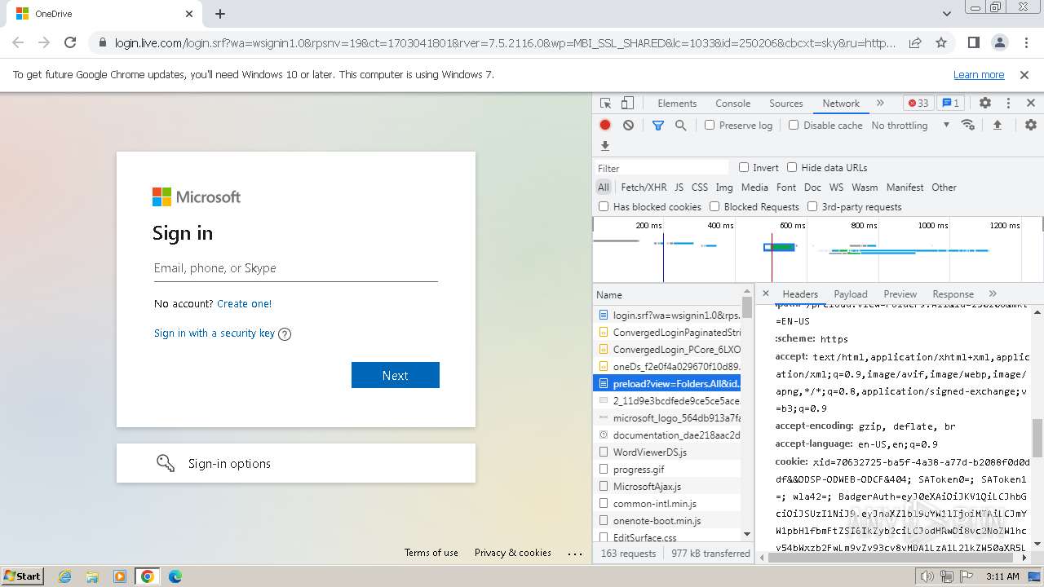
Task: Bookmark this page with the star
Action: tap(941, 42)
